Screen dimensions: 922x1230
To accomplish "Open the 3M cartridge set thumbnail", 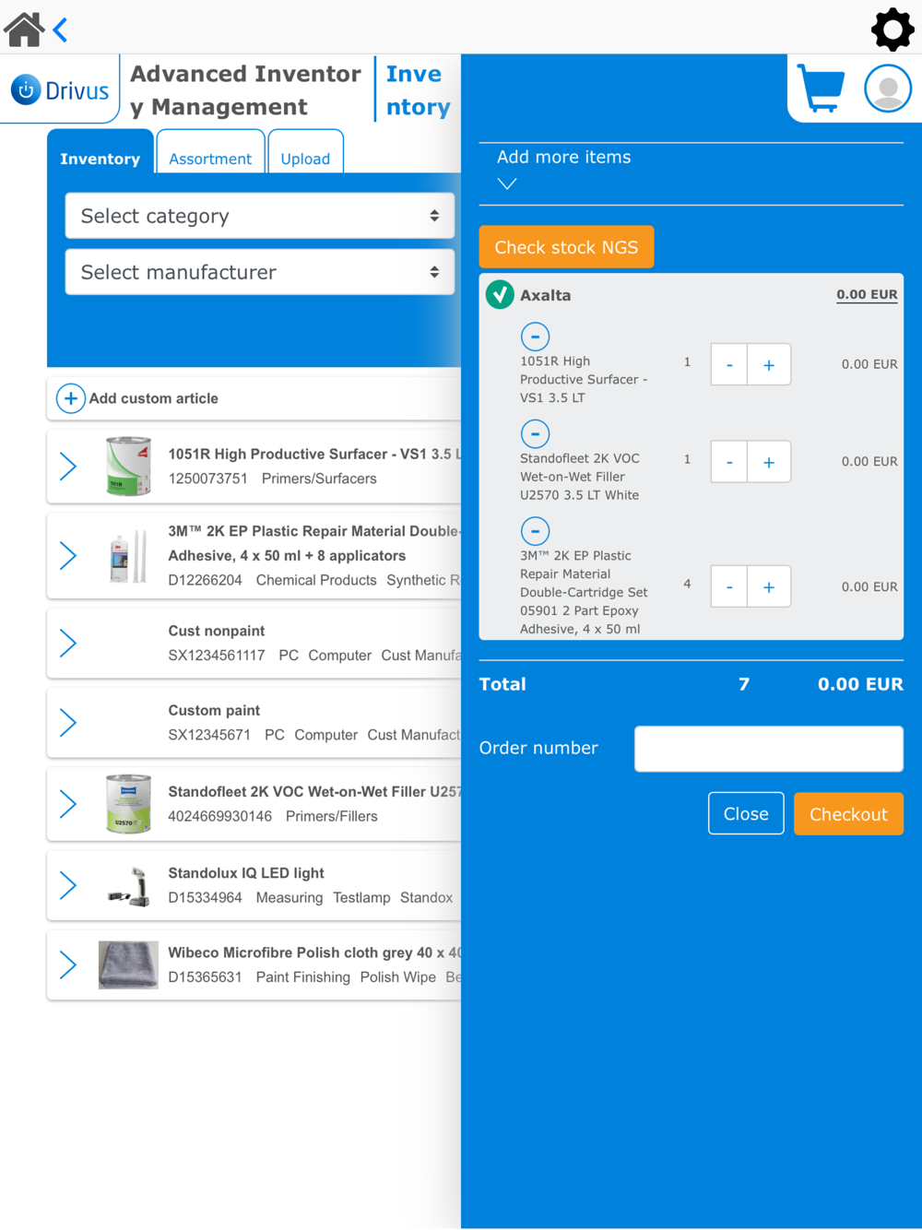I will point(128,556).
